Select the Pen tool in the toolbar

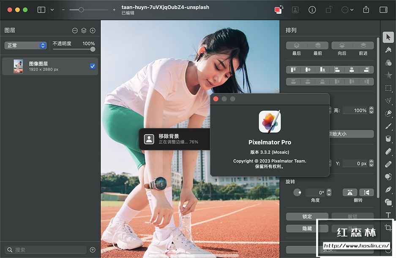(x=388, y=190)
